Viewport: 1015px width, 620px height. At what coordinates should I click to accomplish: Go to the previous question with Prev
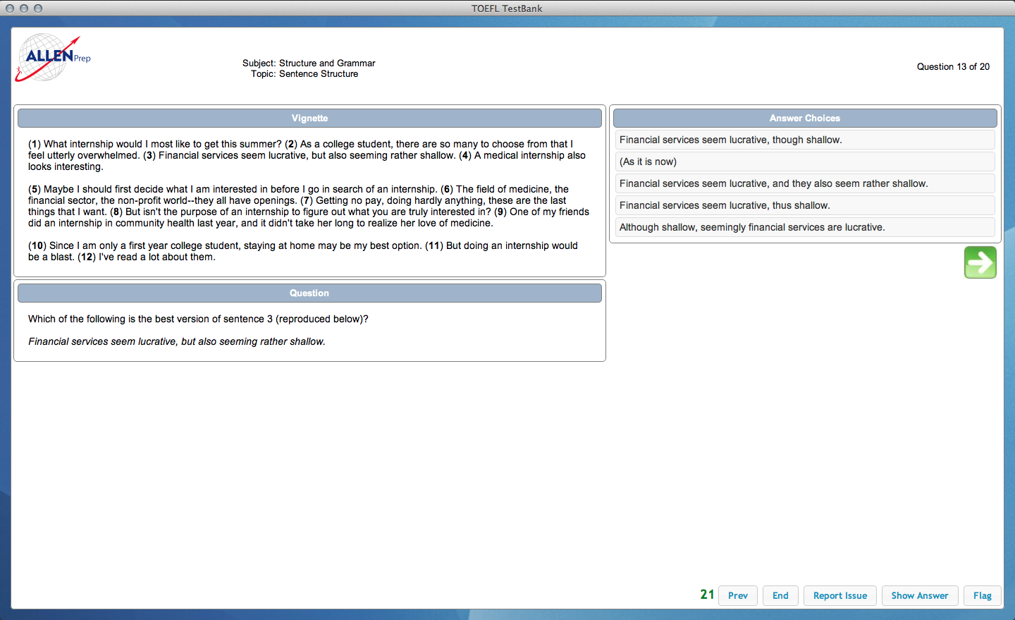pos(738,595)
